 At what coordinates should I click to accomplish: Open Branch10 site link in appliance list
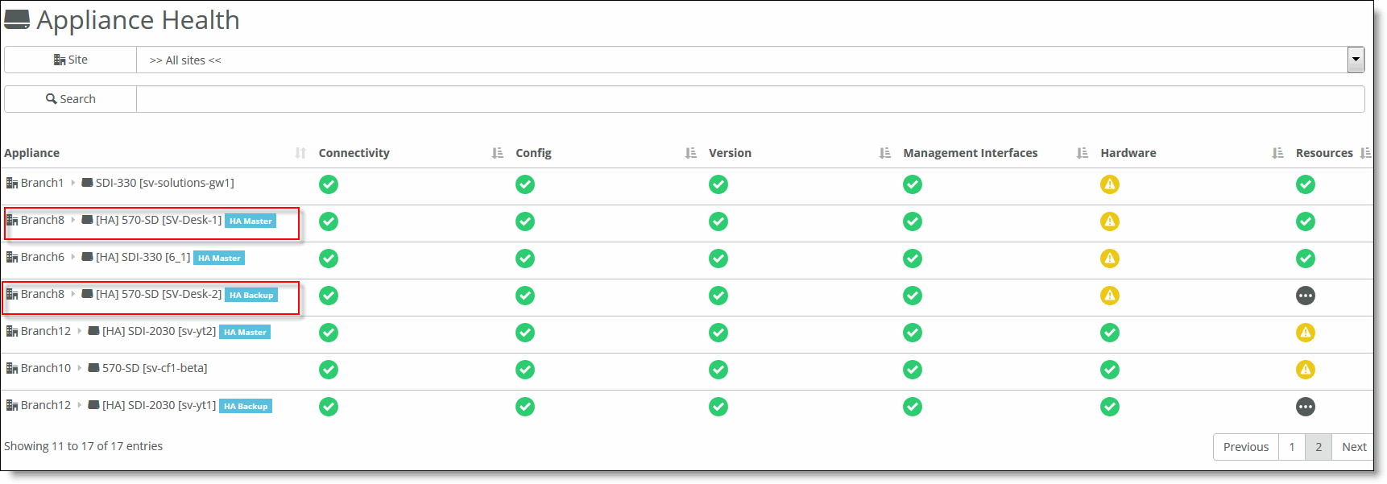point(45,368)
